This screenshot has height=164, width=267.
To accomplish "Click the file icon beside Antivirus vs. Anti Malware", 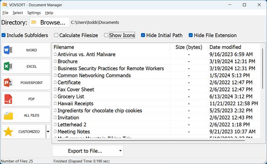I will 55,54.
